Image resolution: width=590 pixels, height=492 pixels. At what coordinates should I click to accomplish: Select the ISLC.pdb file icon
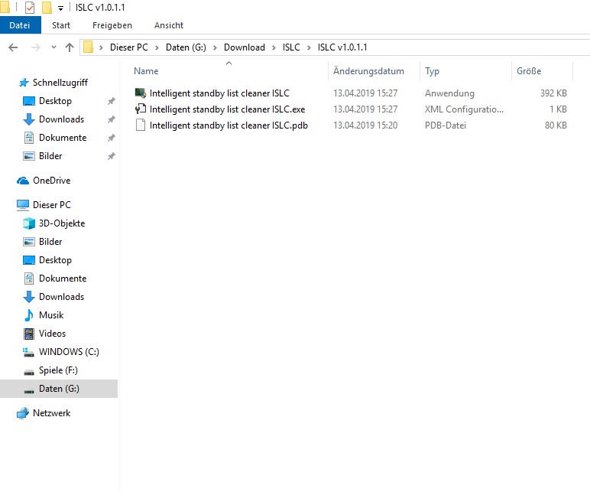(x=141, y=125)
